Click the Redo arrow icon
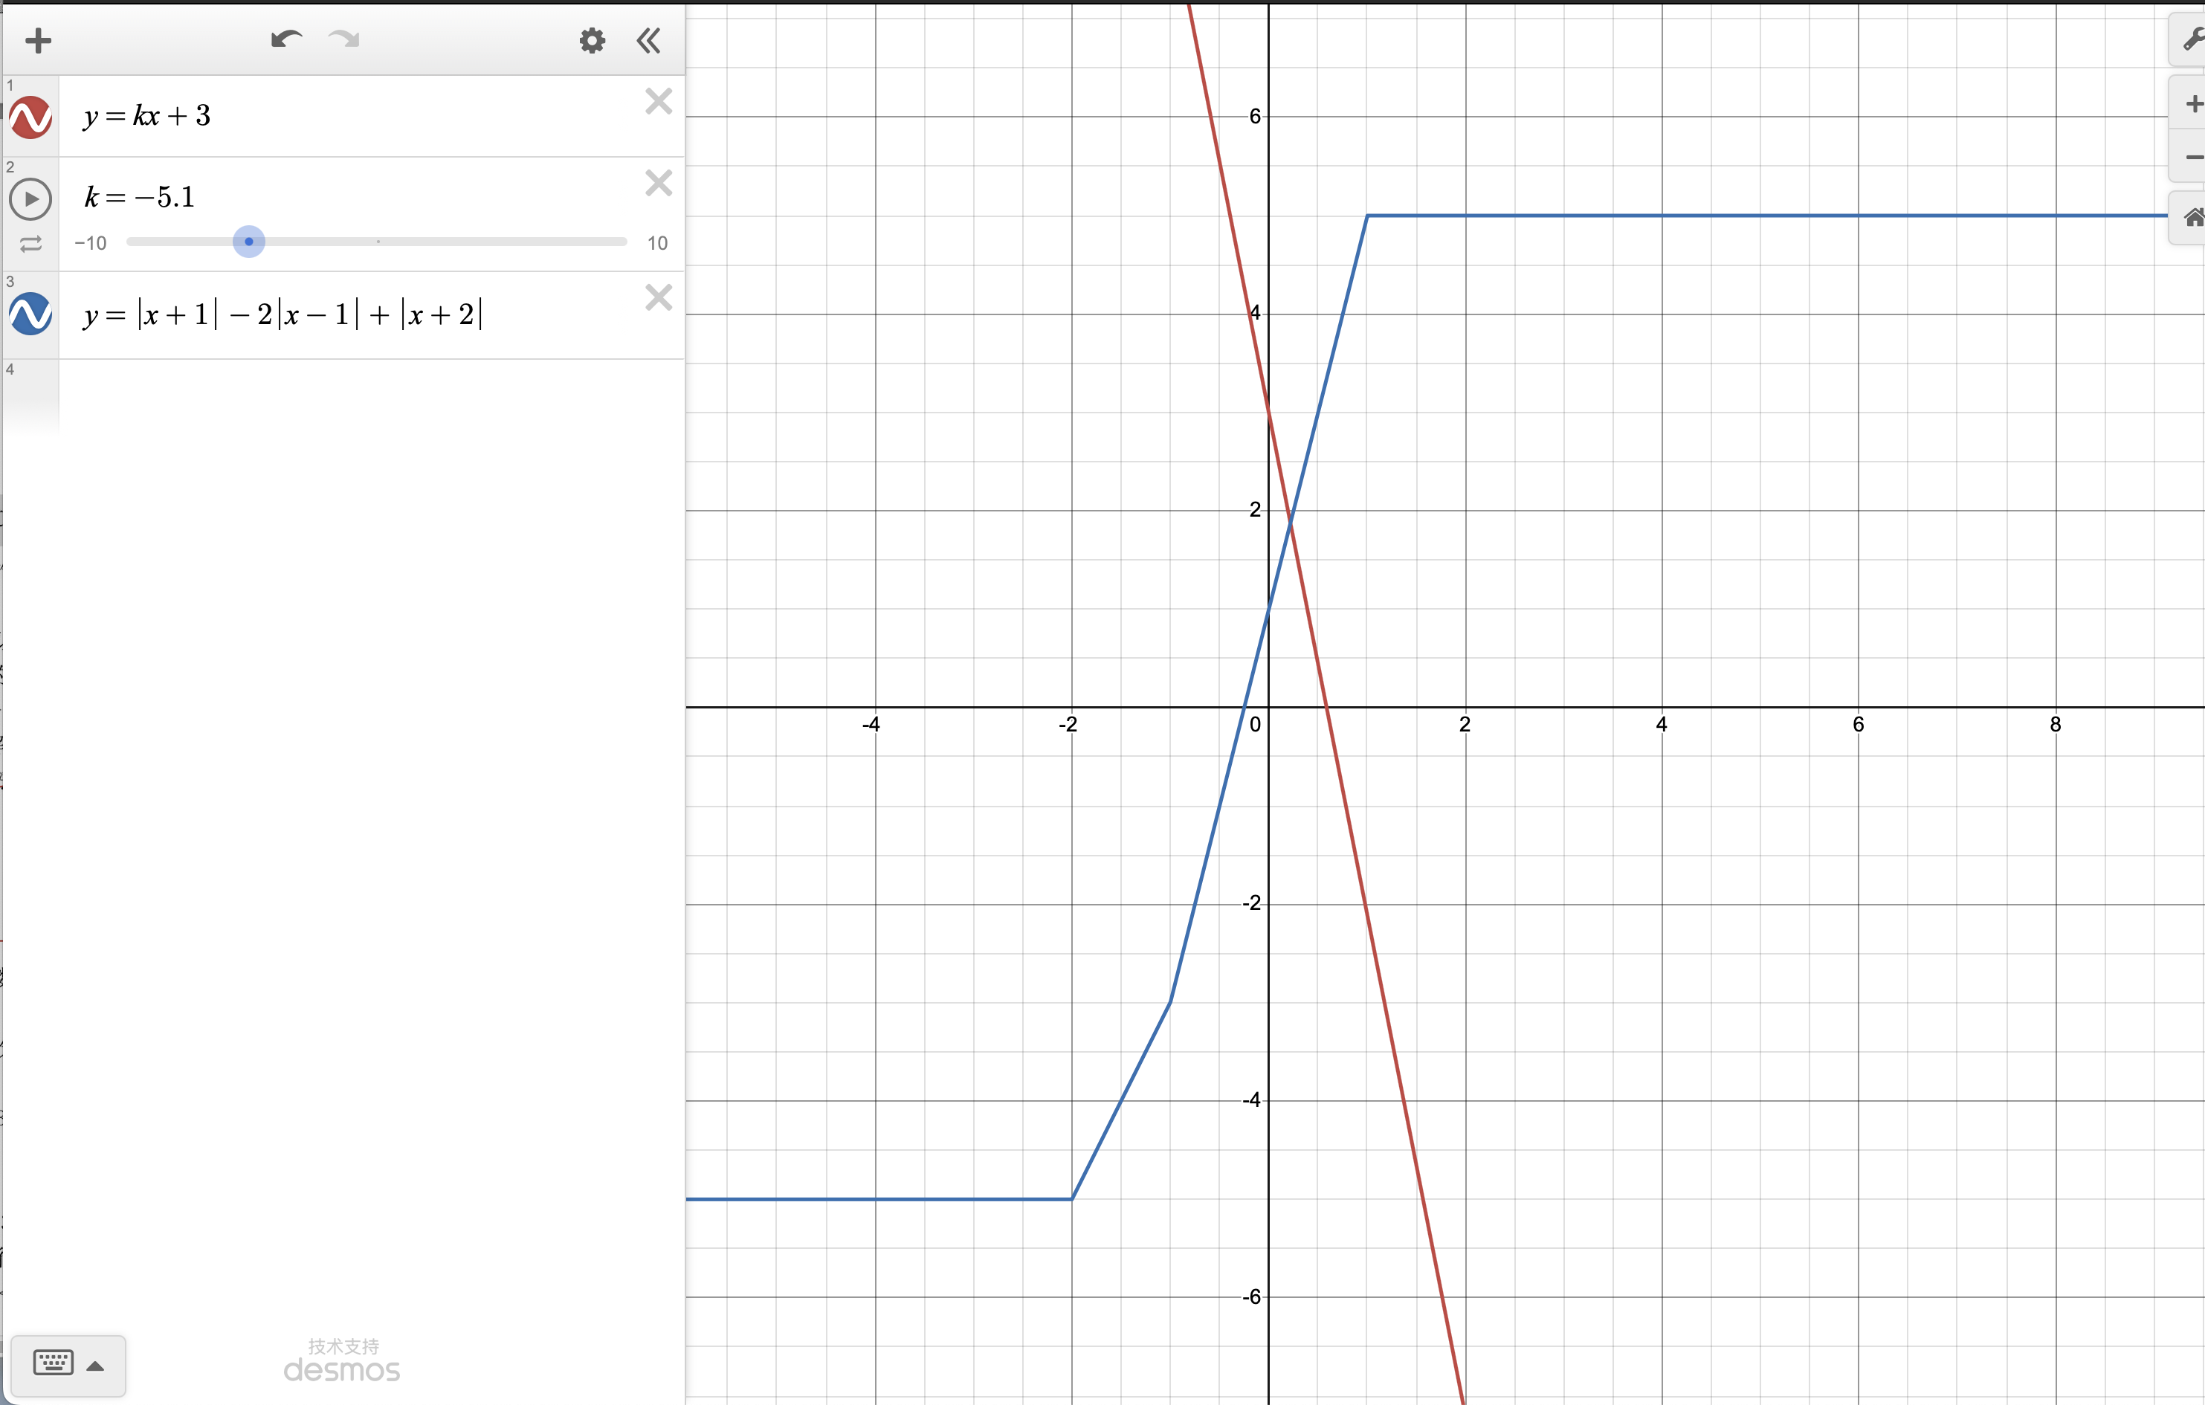 coord(344,39)
